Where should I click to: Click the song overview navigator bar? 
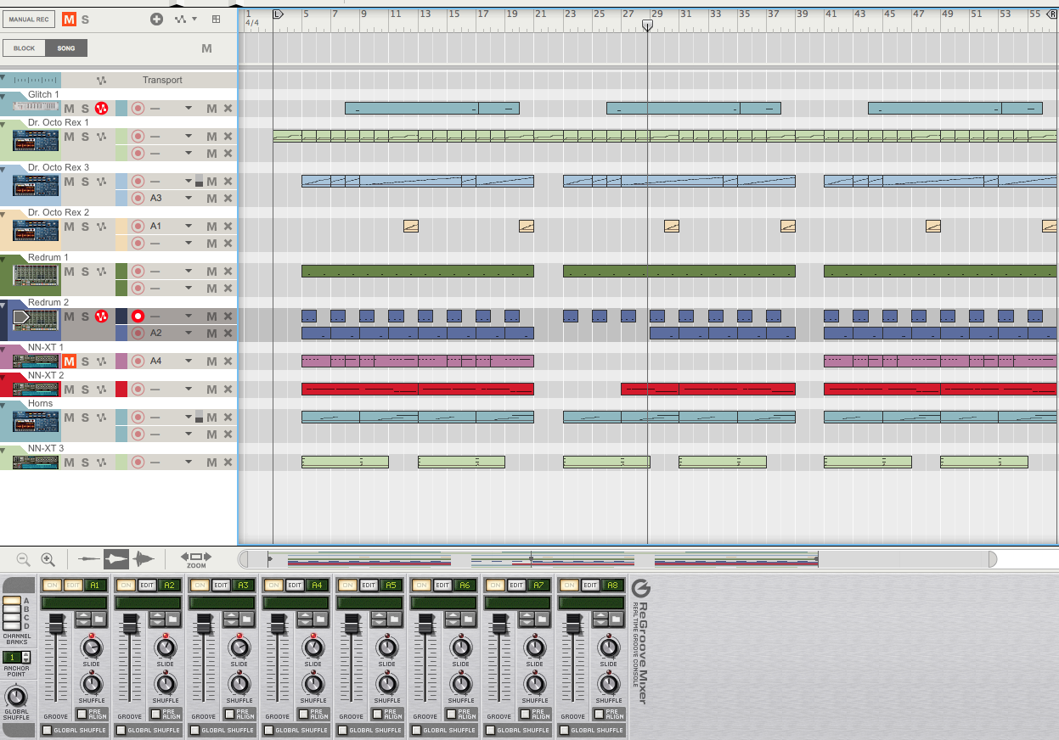coord(618,559)
